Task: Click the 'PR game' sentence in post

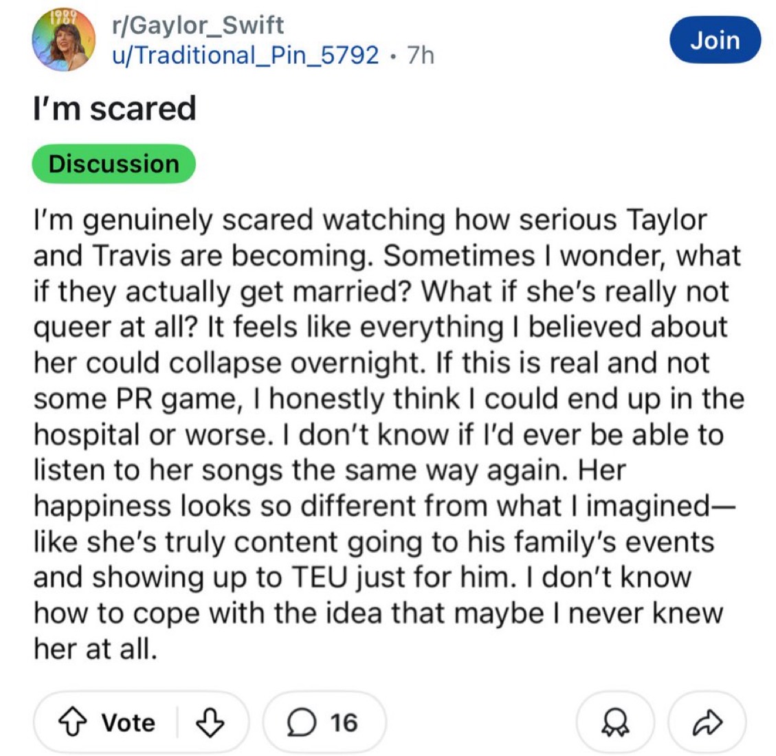Action: point(206,399)
